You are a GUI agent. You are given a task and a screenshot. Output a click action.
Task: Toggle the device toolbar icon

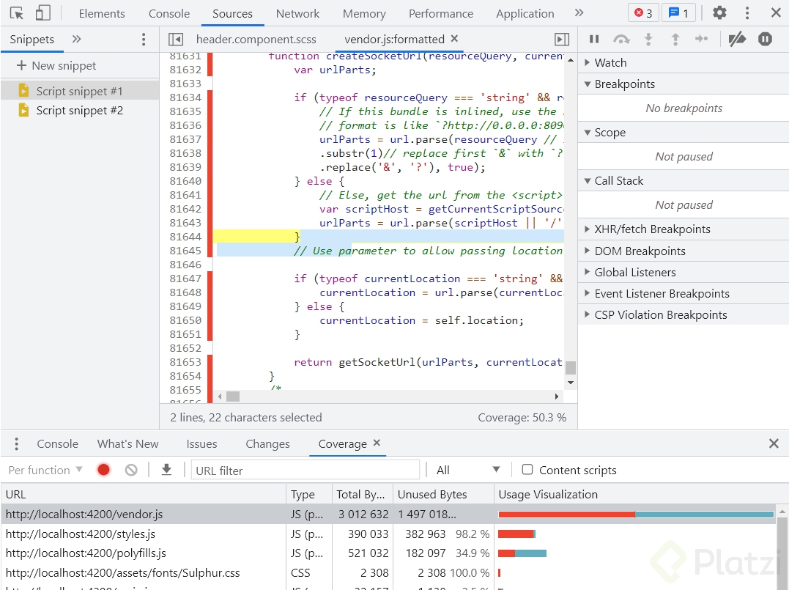(42, 13)
